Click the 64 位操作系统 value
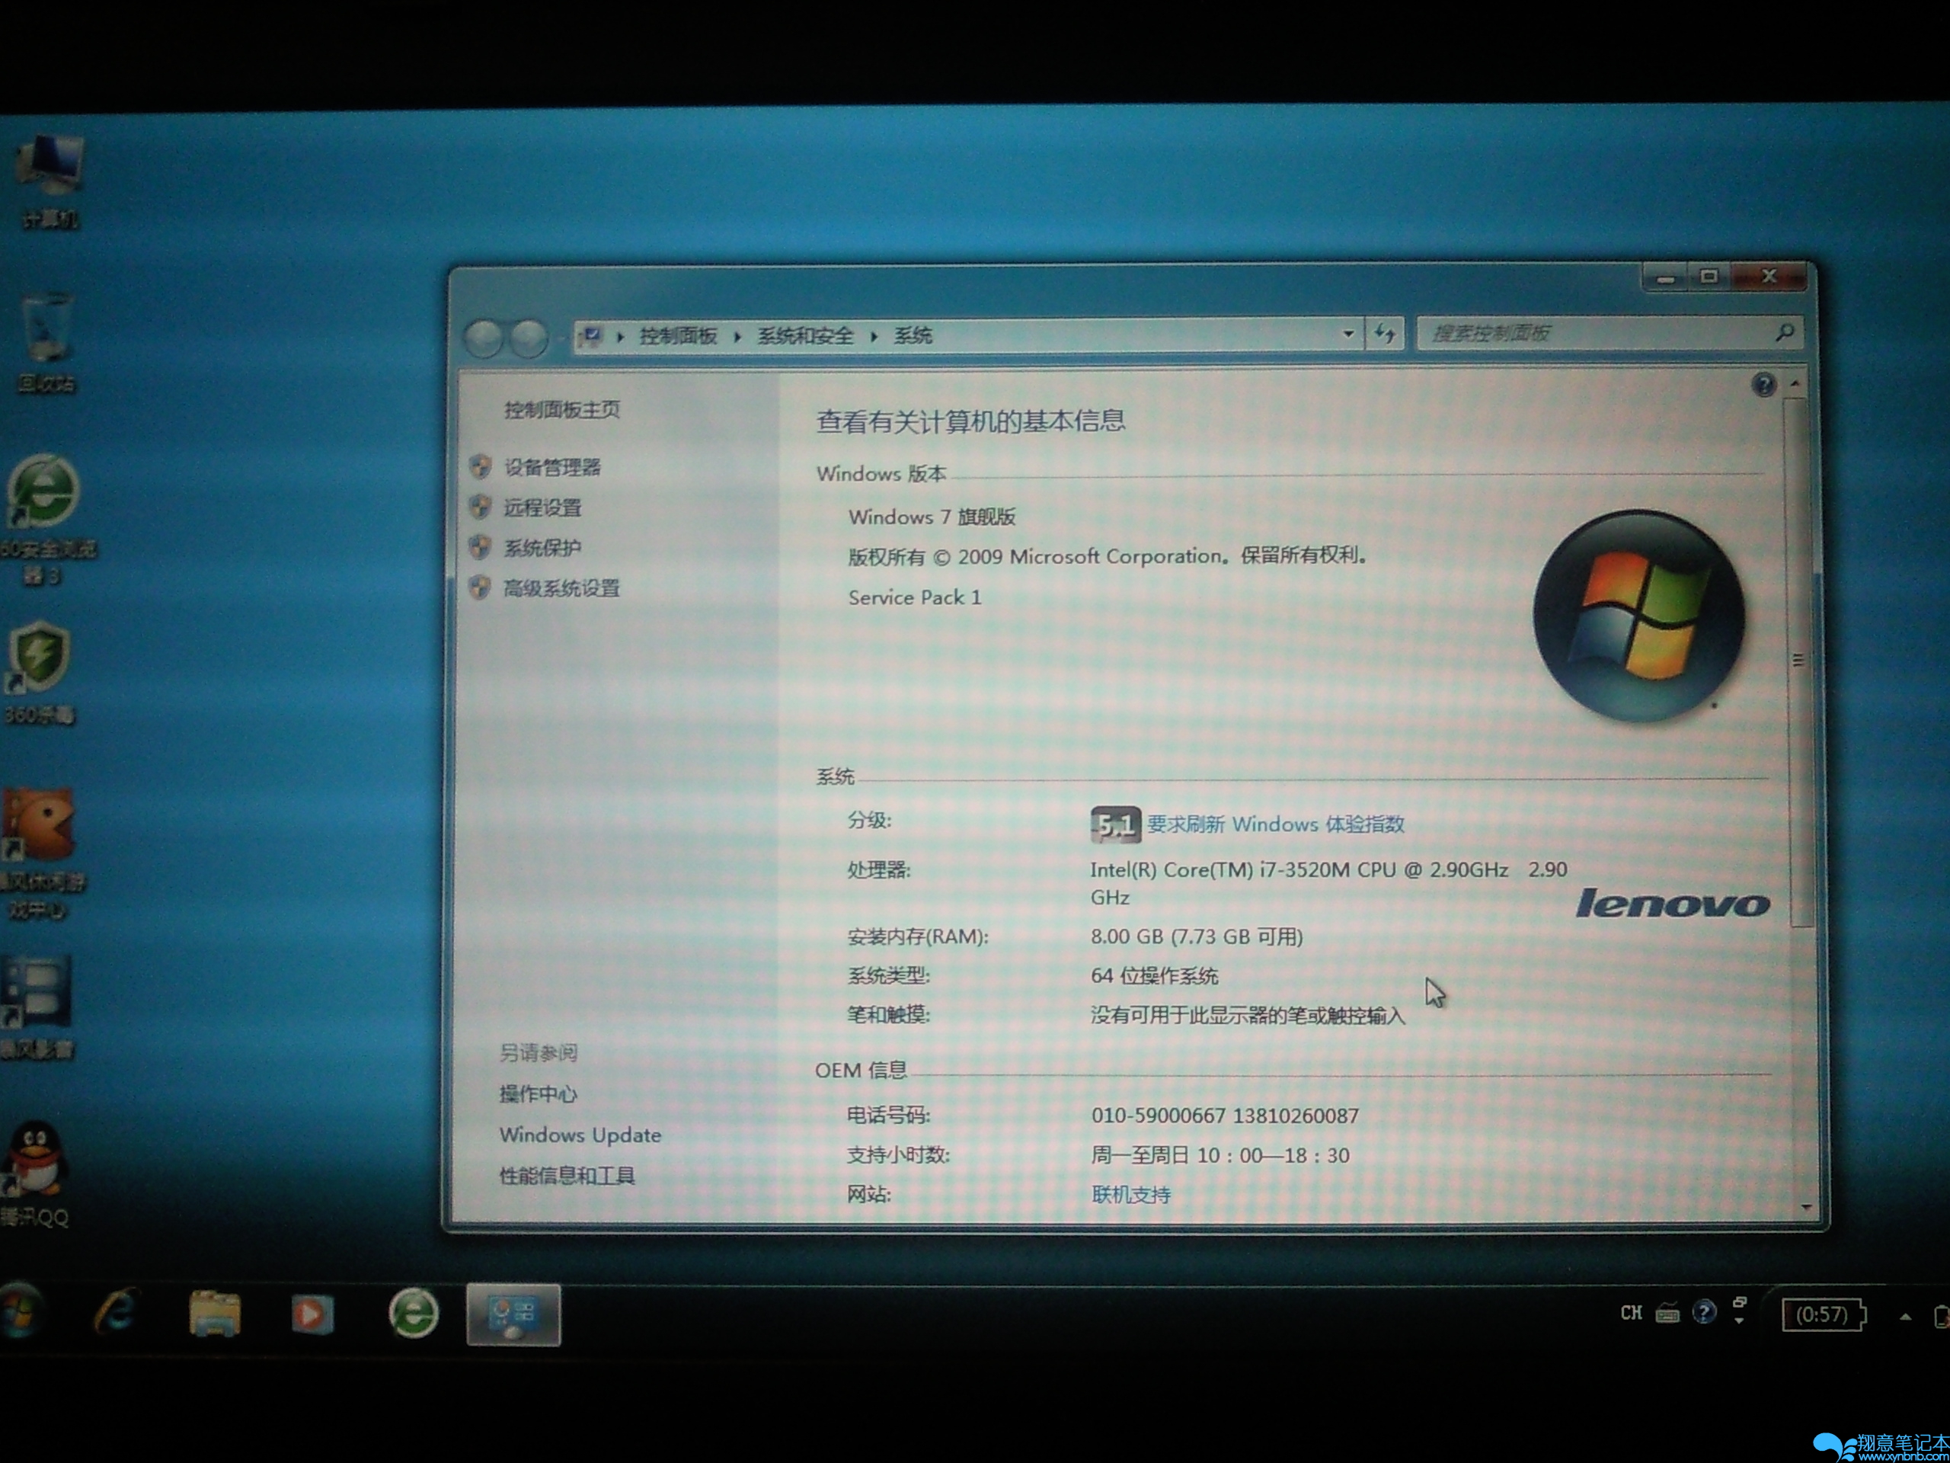1950x1463 pixels. (1154, 976)
